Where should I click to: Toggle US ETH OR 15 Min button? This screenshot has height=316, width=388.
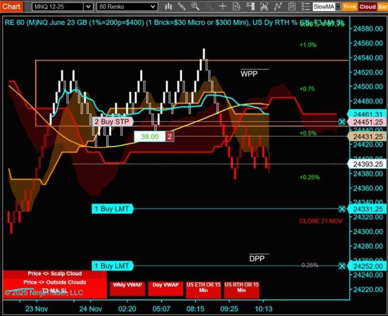(x=204, y=289)
